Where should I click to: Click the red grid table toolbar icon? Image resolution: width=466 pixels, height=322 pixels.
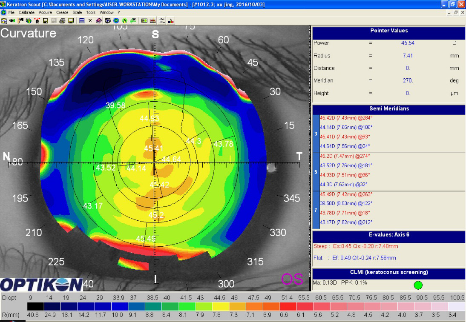point(153,21)
